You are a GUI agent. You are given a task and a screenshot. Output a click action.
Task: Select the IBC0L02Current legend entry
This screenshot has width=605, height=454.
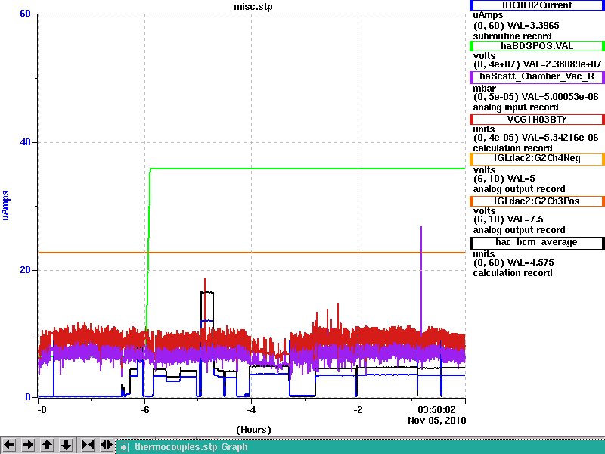(x=537, y=5)
